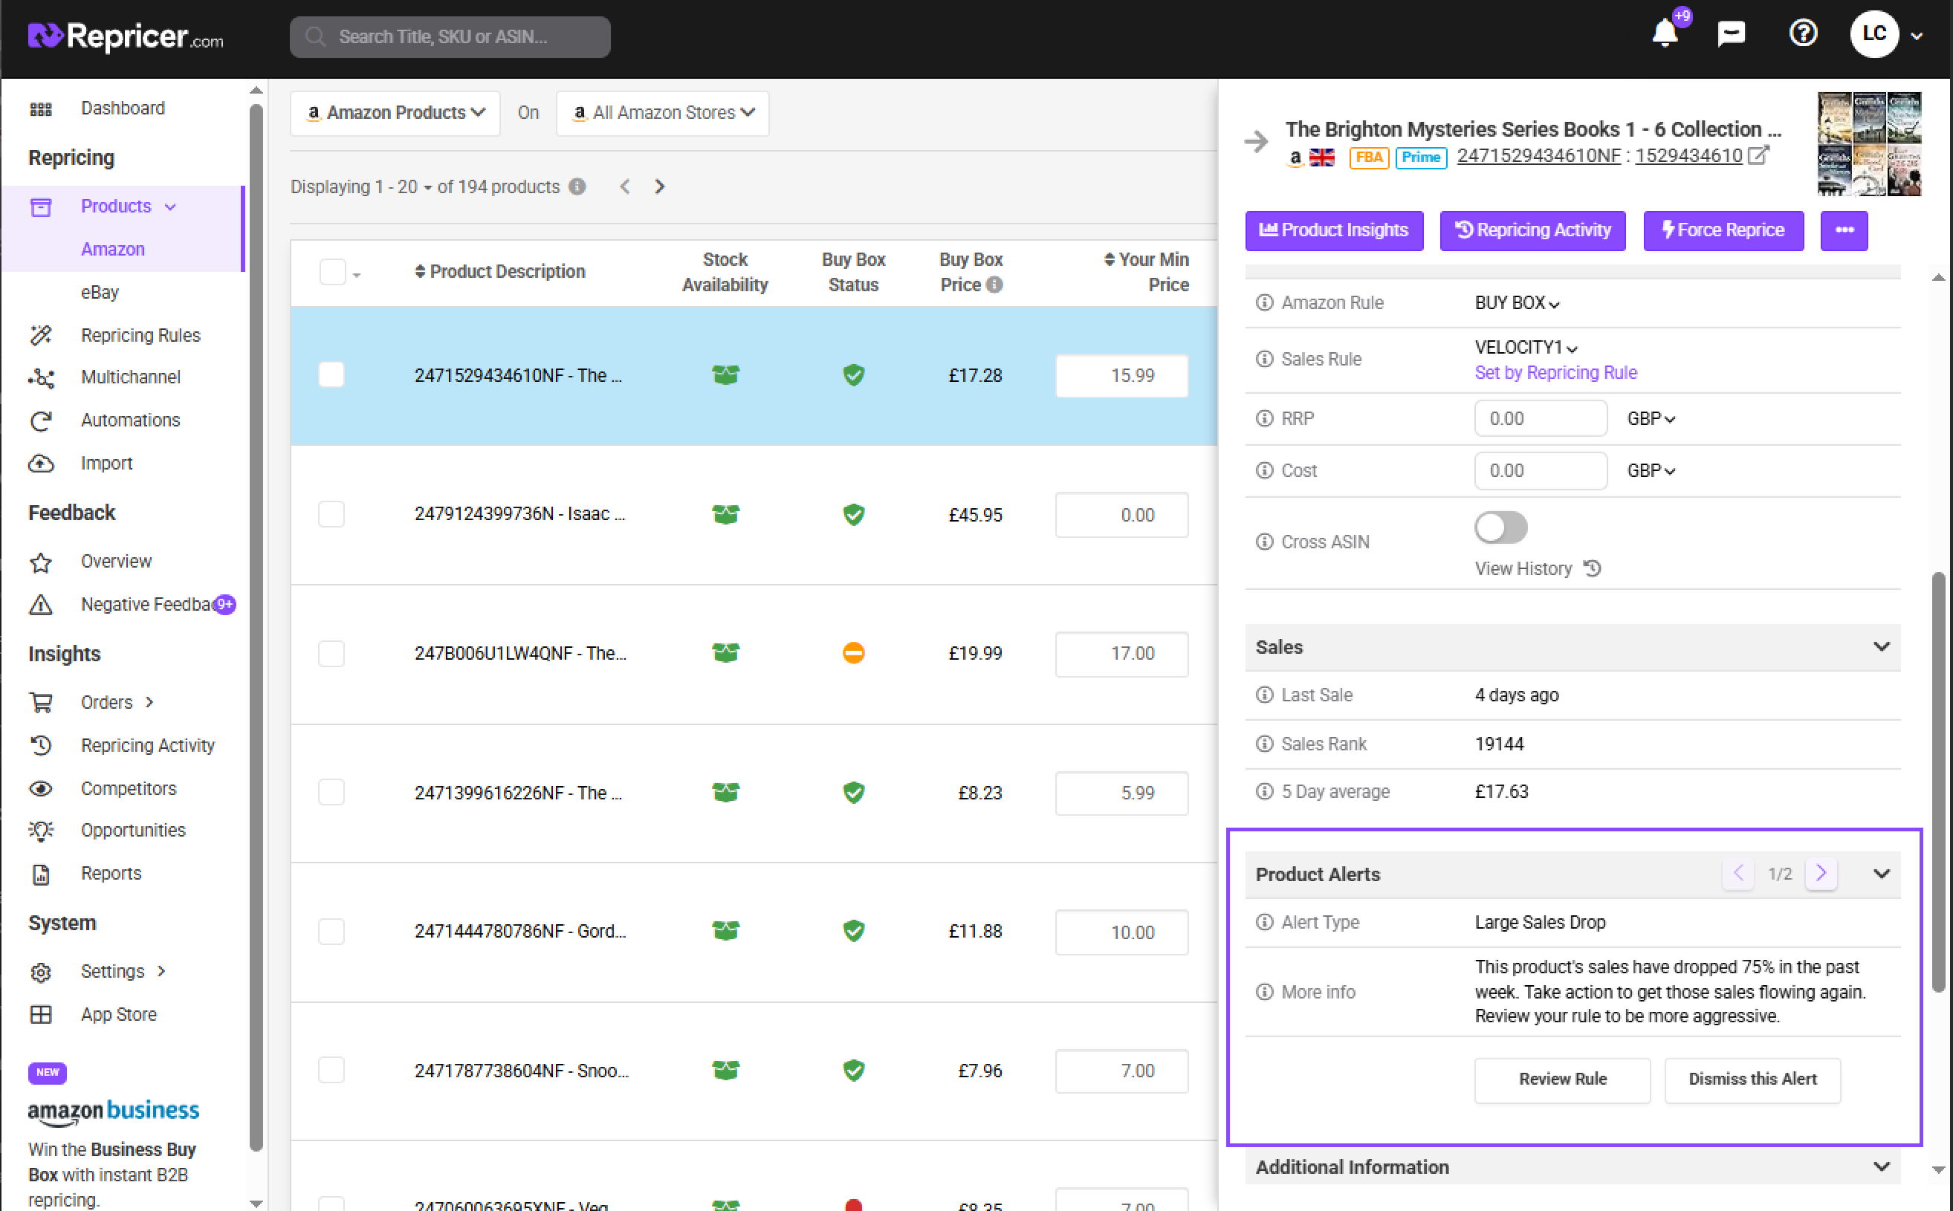
Task: Tick checkbox for 2479124399736N Isaac row
Action: click(331, 514)
